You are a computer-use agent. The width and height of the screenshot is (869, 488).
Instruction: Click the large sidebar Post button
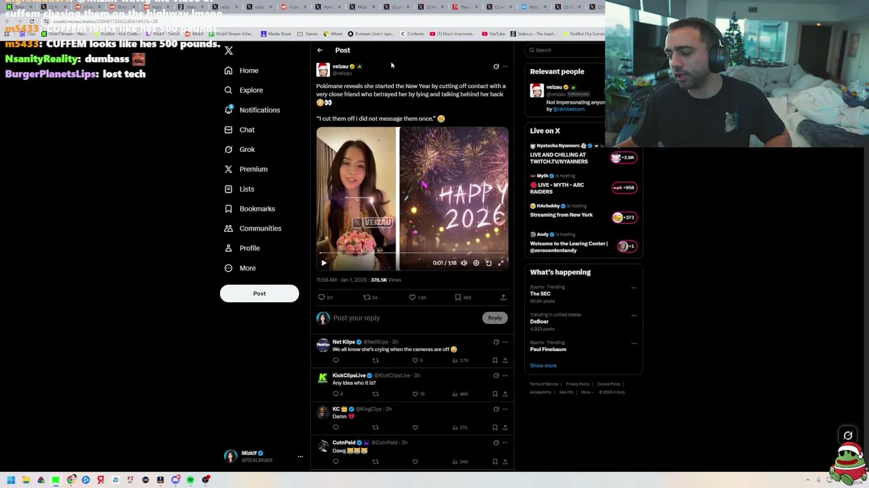click(x=259, y=293)
